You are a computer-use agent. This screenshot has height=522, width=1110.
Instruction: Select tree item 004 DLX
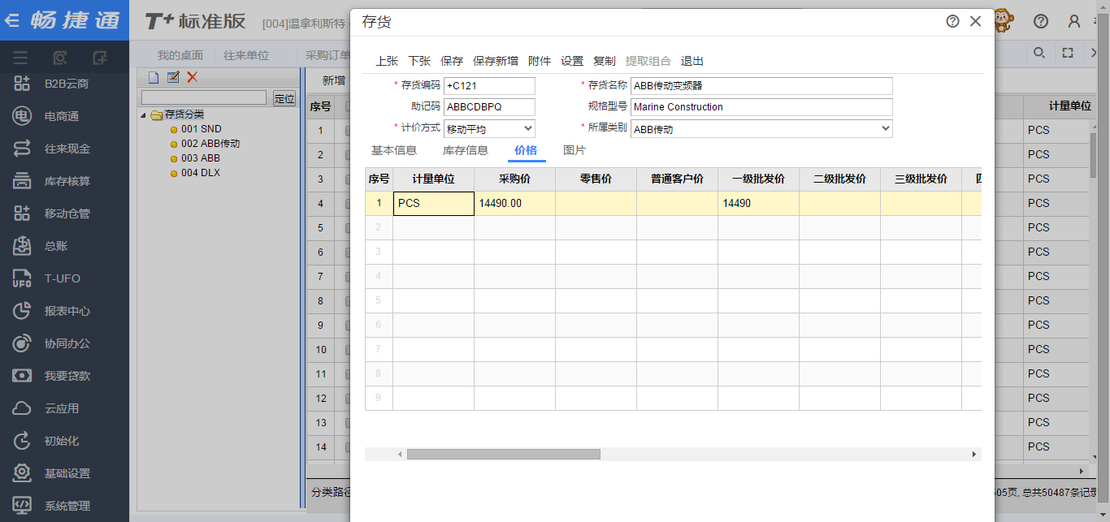coord(200,173)
